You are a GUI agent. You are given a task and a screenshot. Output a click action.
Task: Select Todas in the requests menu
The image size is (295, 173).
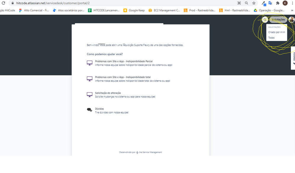271,37
